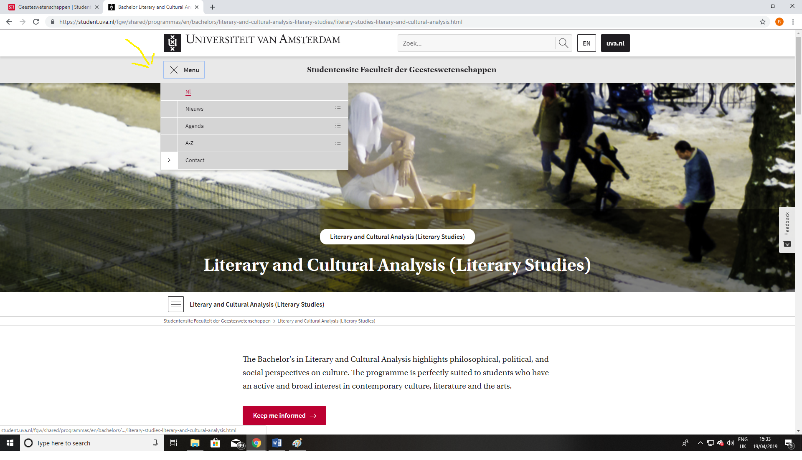The image size is (802, 460).
Task: Expand the Contact submenu chevron
Action: point(169,160)
